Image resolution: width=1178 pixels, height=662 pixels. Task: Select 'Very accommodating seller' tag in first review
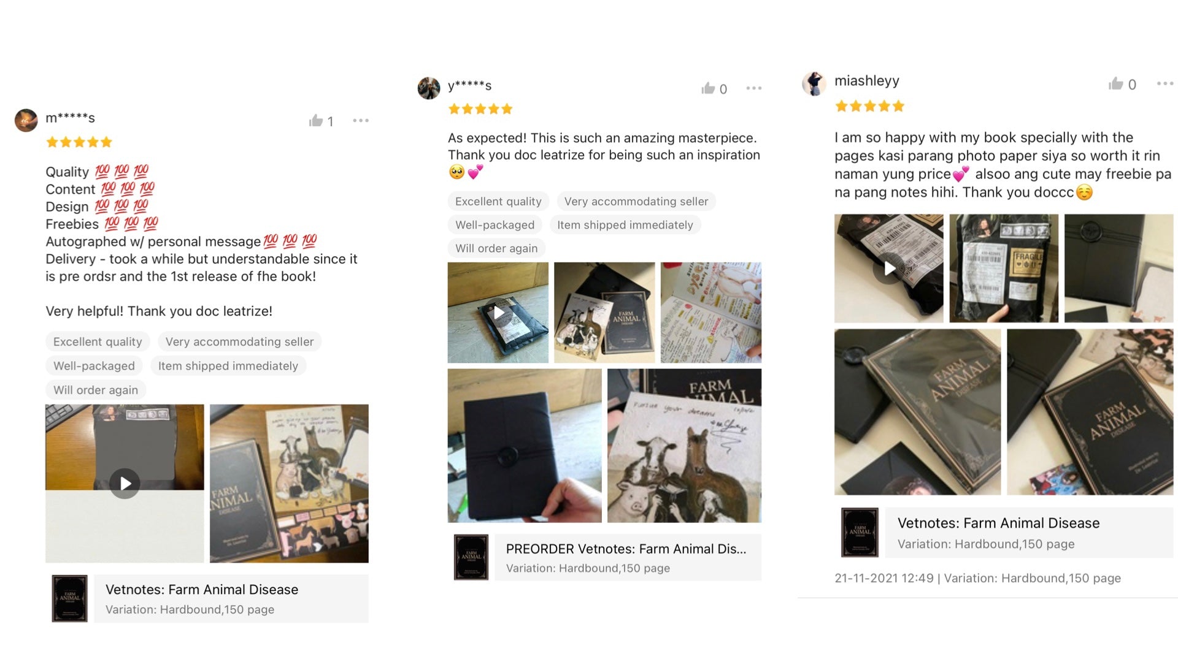[239, 341]
